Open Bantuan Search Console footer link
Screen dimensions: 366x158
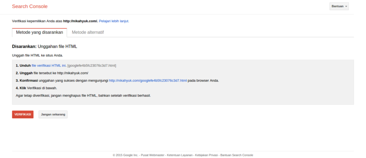237,155
